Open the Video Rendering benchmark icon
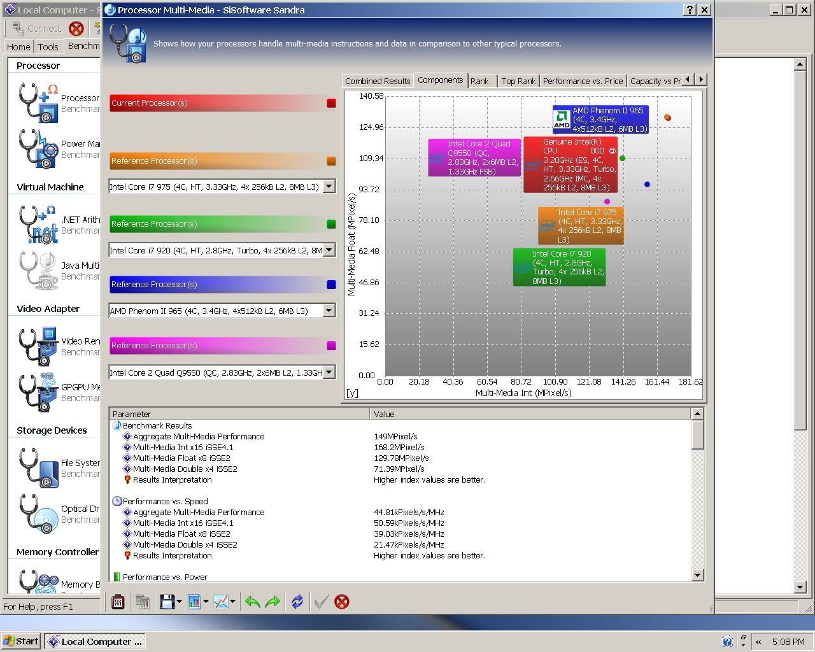The width and height of the screenshot is (815, 652). pos(38,346)
